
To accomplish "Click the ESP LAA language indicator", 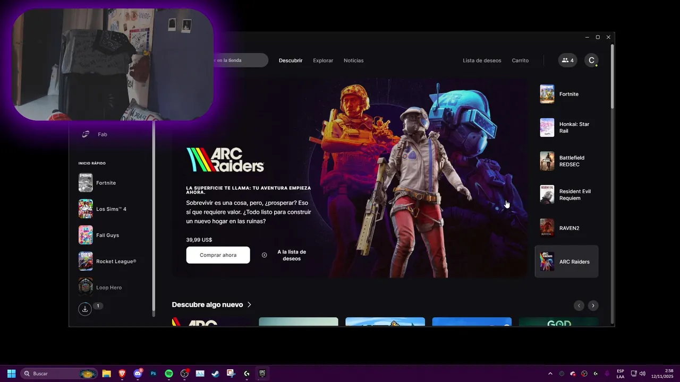I will pos(620,374).
